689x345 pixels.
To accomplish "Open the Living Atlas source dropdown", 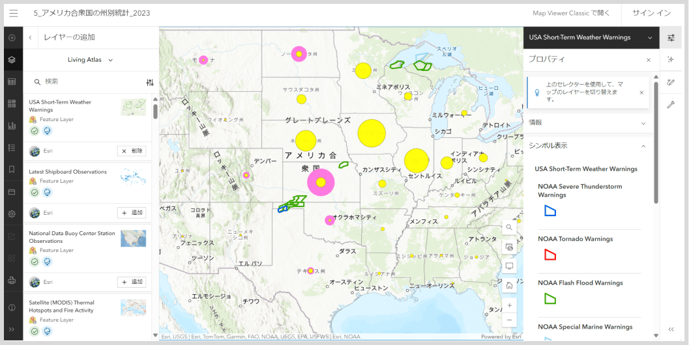I will click(x=91, y=60).
